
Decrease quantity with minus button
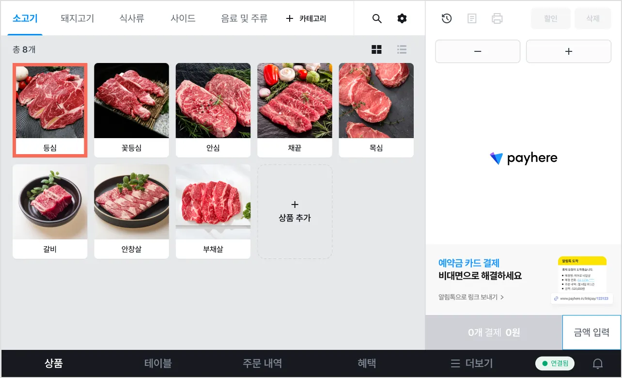point(478,51)
